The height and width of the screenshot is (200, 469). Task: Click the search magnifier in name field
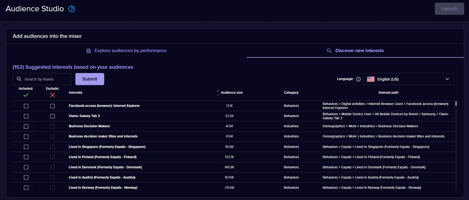coord(19,79)
